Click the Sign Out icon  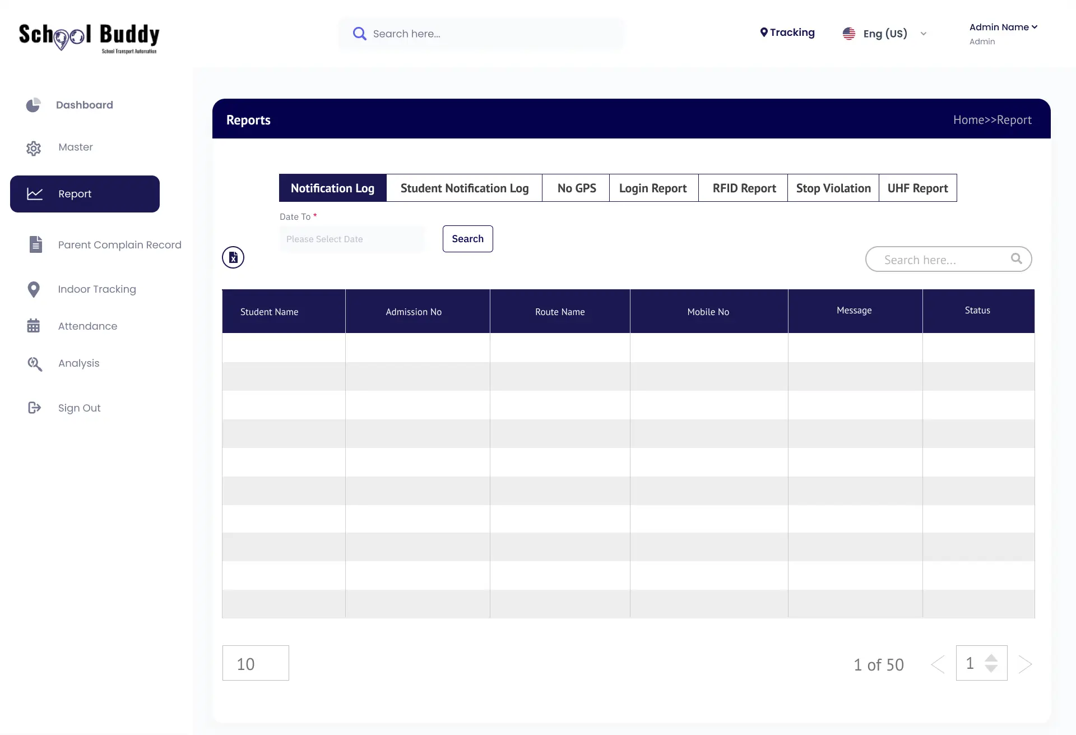(34, 408)
